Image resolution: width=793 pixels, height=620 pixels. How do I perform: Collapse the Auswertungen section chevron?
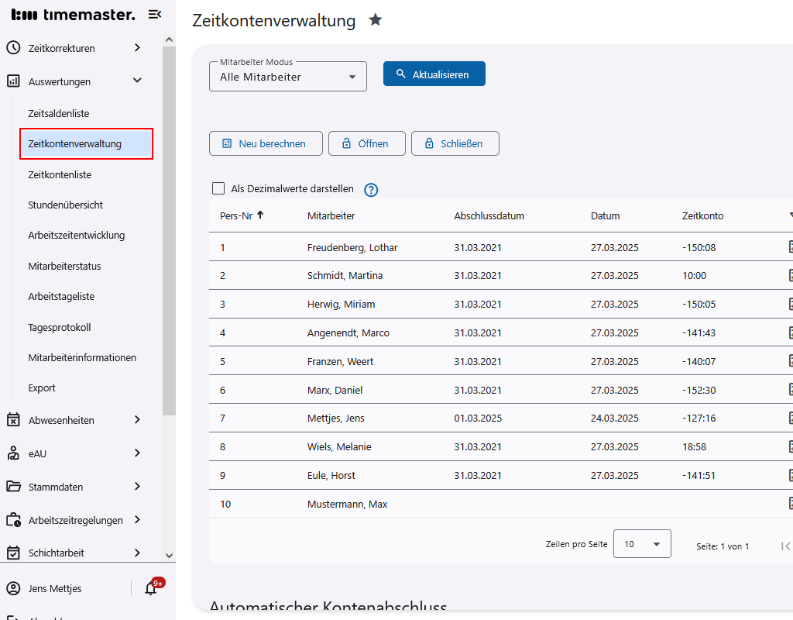137,80
